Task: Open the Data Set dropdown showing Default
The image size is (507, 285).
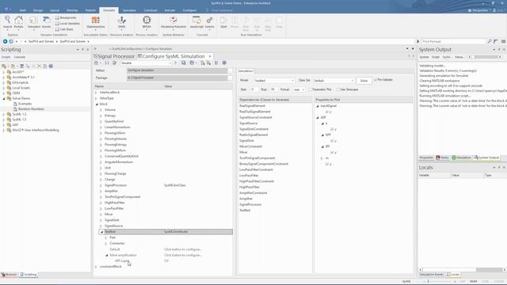Action: (x=334, y=81)
